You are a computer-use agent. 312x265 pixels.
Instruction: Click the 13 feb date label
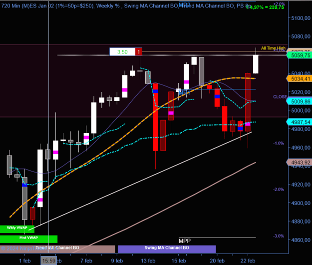(148, 261)
